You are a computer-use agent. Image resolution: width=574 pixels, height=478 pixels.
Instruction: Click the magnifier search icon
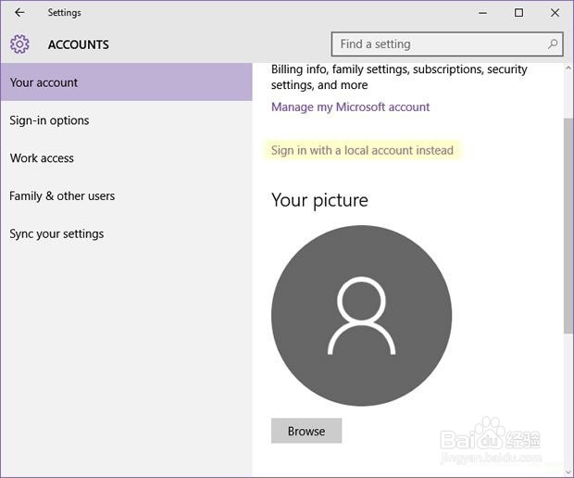(553, 44)
